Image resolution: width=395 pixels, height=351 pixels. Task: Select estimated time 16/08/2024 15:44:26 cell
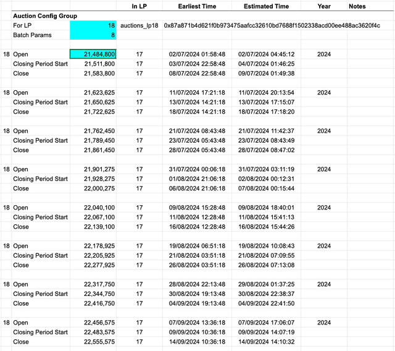point(267,227)
